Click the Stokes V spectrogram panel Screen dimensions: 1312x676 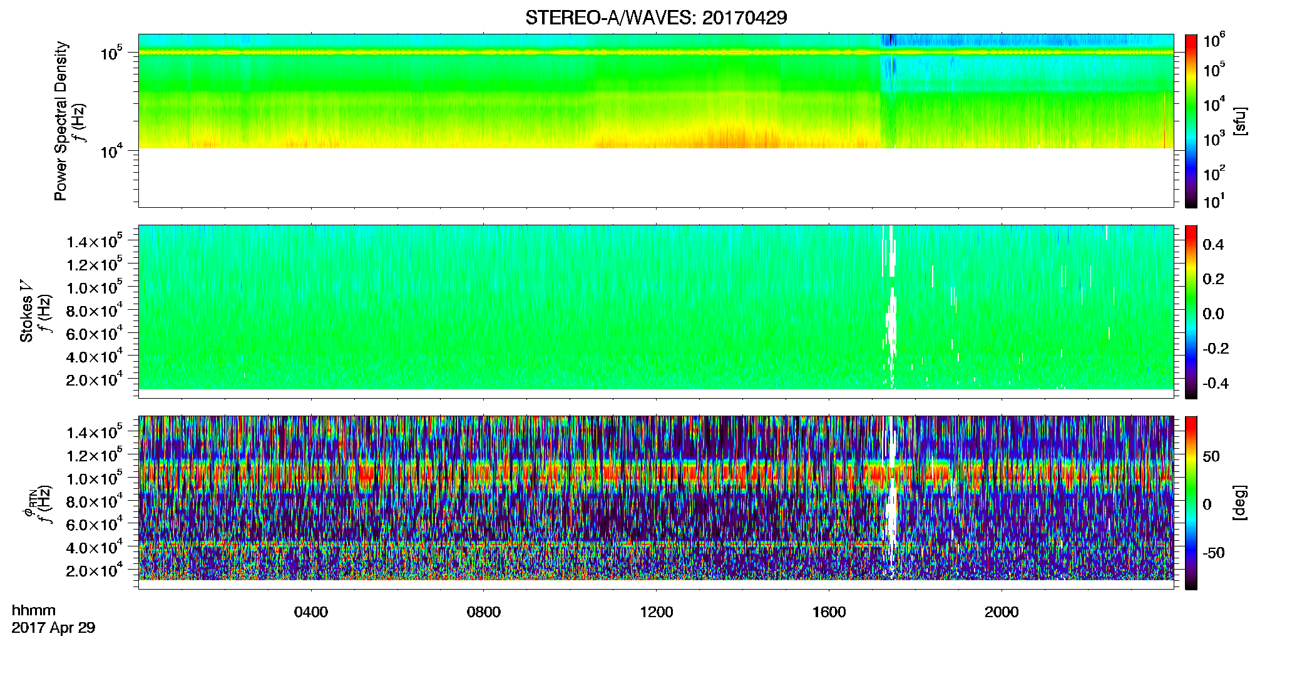656,312
